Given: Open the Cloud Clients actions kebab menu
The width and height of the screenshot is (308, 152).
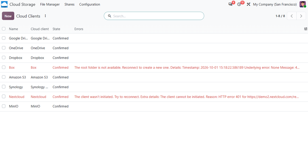Looking at the screenshot, I should pyautogui.click(x=45, y=16).
